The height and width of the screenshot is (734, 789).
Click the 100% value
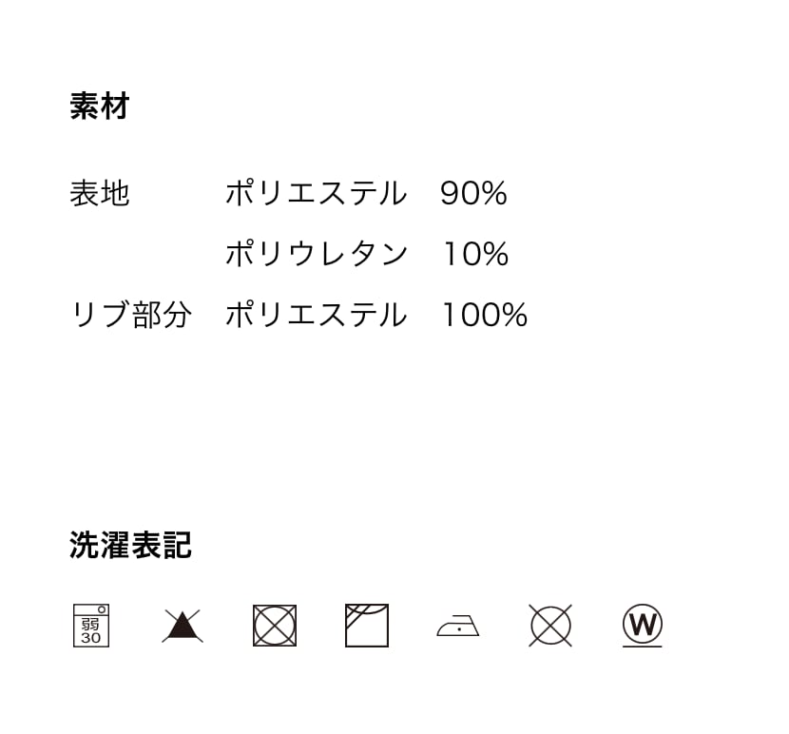pyautogui.click(x=485, y=315)
